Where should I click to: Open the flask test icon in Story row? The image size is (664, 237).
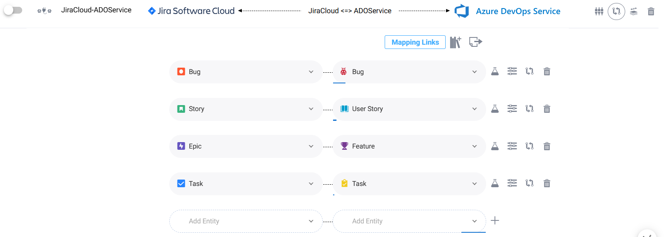(x=495, y=109)
